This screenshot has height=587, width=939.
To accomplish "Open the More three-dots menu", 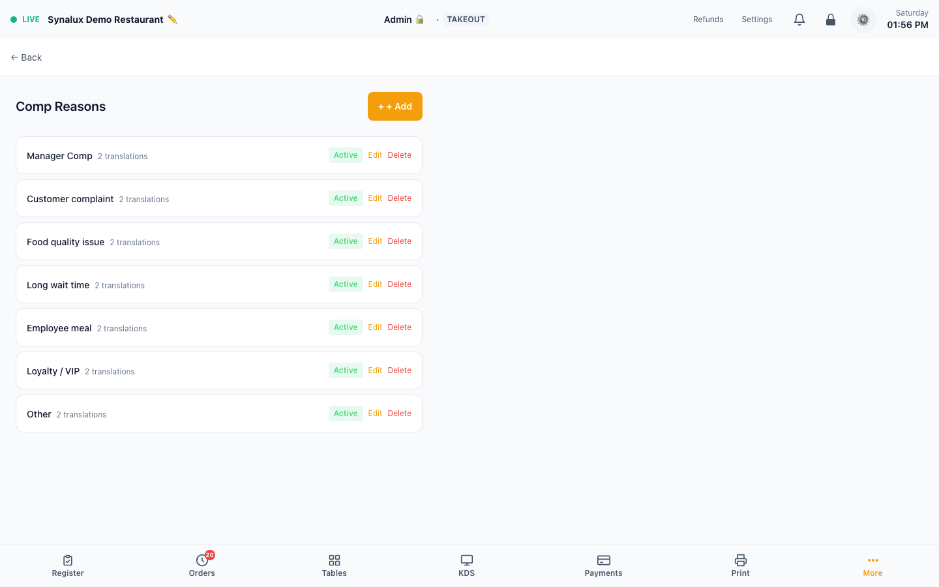I will point(873,560).
